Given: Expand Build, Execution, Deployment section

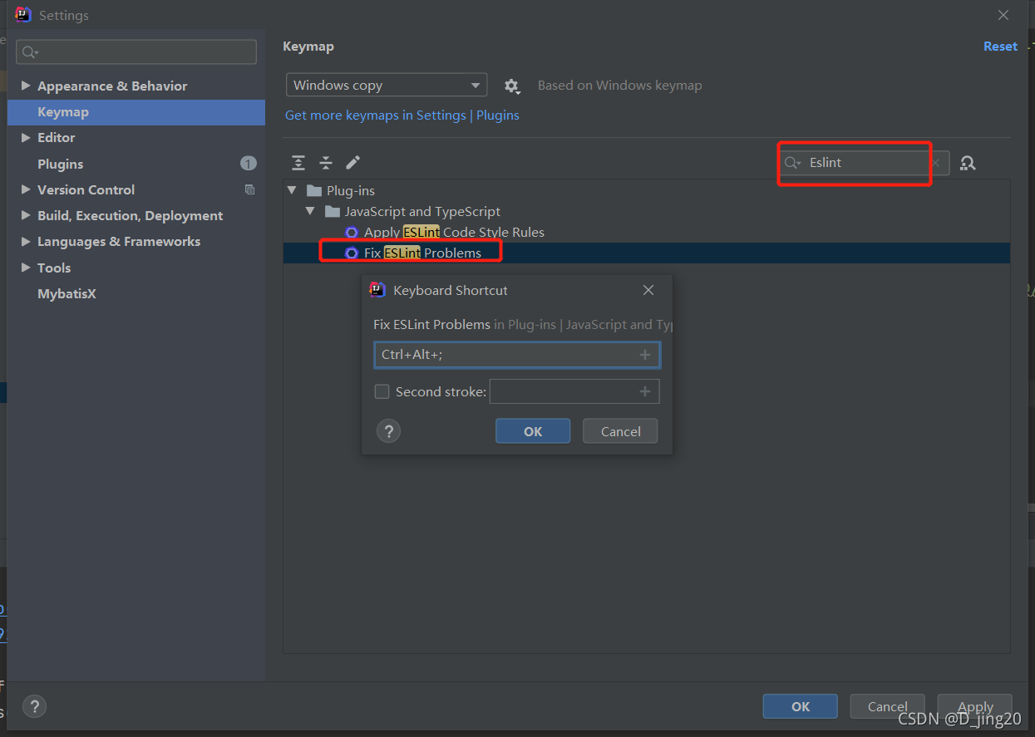Looking at the screenshot, I should (x=26, y=215).
